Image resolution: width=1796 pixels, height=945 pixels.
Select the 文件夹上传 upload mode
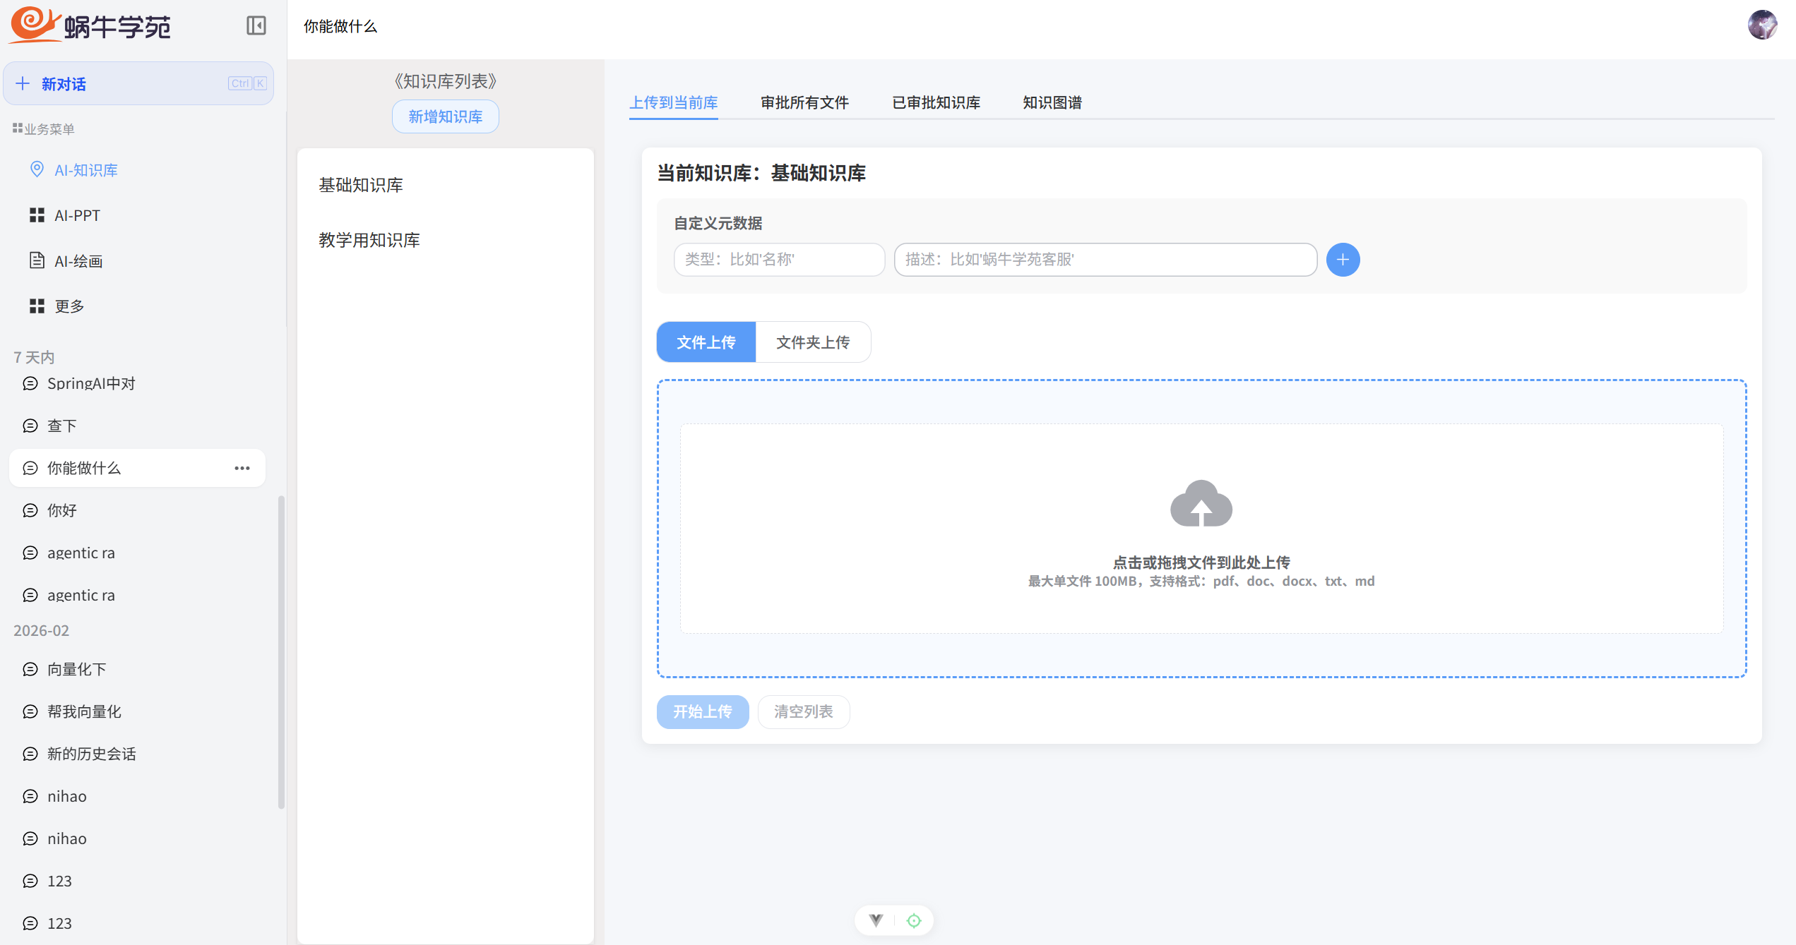point(813,342)
